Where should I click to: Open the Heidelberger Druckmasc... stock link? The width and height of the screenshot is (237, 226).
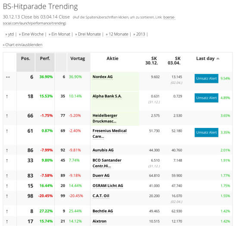pyautogui.click(x=105, y=118)
